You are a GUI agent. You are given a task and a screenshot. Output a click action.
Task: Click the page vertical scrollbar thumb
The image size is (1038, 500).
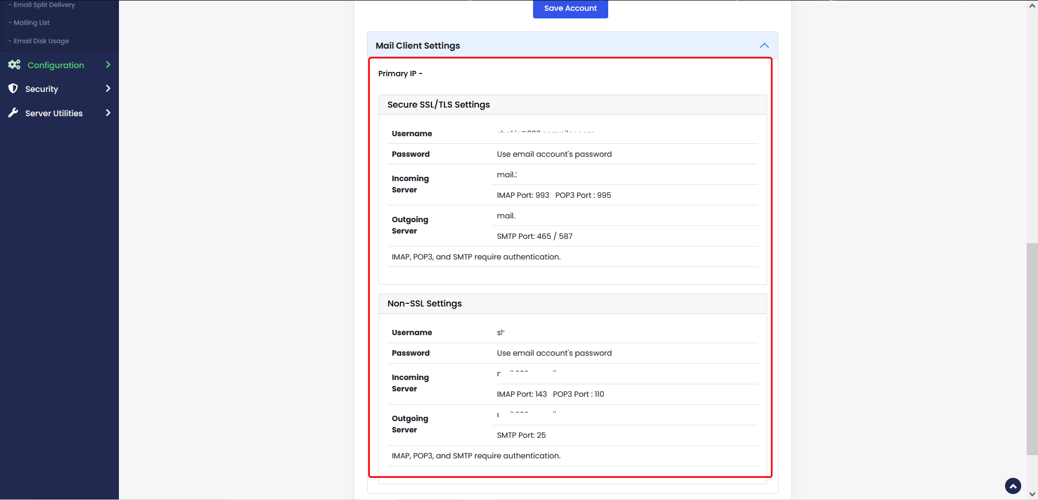[x=1032, y=349]
